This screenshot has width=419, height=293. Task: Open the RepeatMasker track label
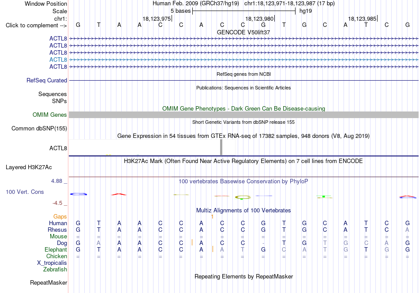point(49,282)
